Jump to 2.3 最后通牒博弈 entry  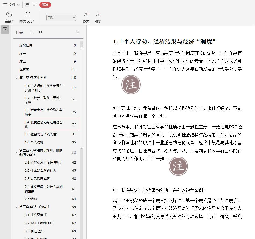(x=37, y=178)
